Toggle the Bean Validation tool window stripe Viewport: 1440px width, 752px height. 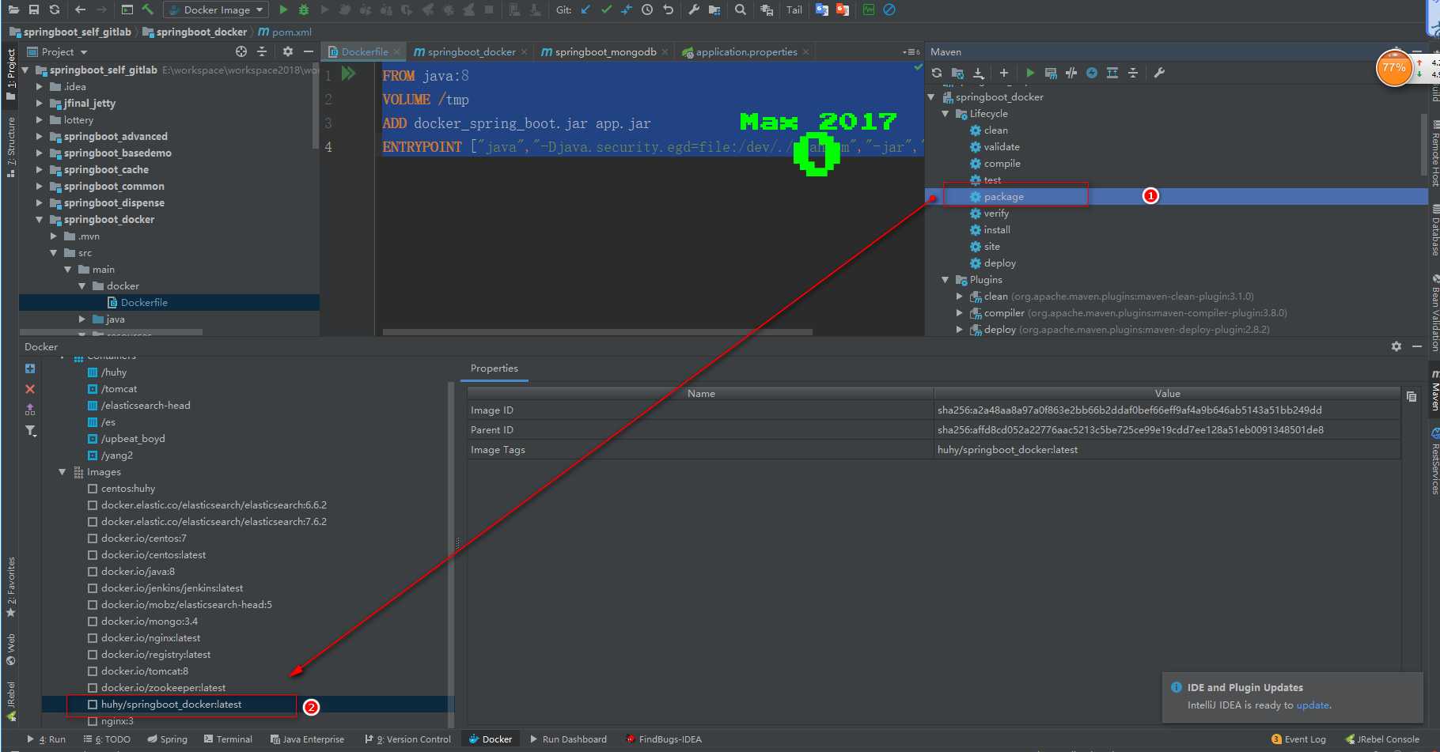tap(1434, 312)
